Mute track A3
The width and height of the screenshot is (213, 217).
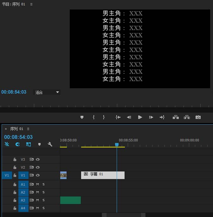pos(38,200)
